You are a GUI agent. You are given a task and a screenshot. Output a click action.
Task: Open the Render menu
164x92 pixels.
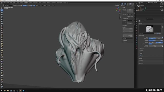click(8, 2)
